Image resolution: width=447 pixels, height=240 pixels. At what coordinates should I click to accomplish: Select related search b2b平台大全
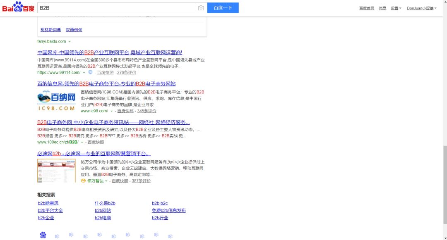click(x=50, y=210)
